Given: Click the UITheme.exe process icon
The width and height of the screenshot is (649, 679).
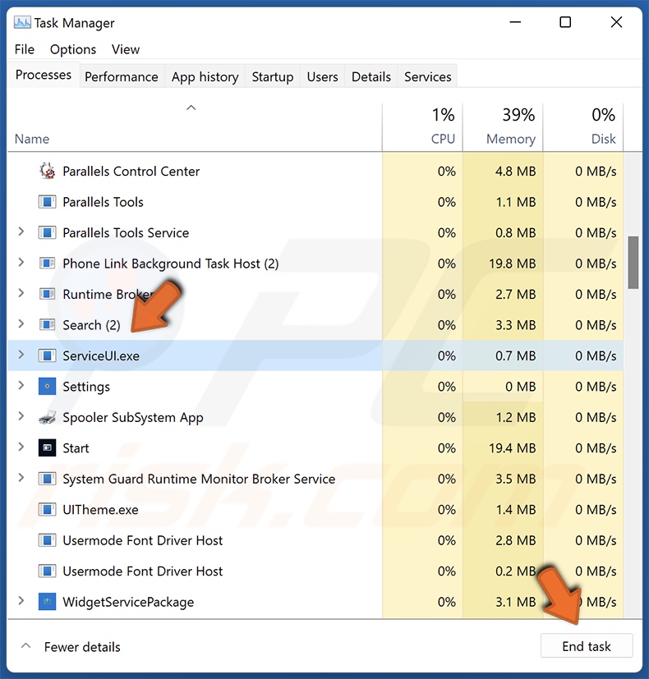Looking at the screenshot, I should [47, 509].
